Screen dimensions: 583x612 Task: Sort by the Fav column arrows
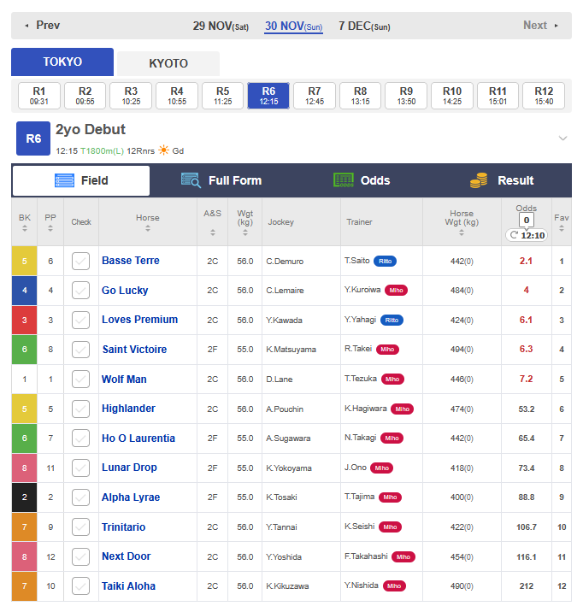pyautogui.click(x=562, y=229)
